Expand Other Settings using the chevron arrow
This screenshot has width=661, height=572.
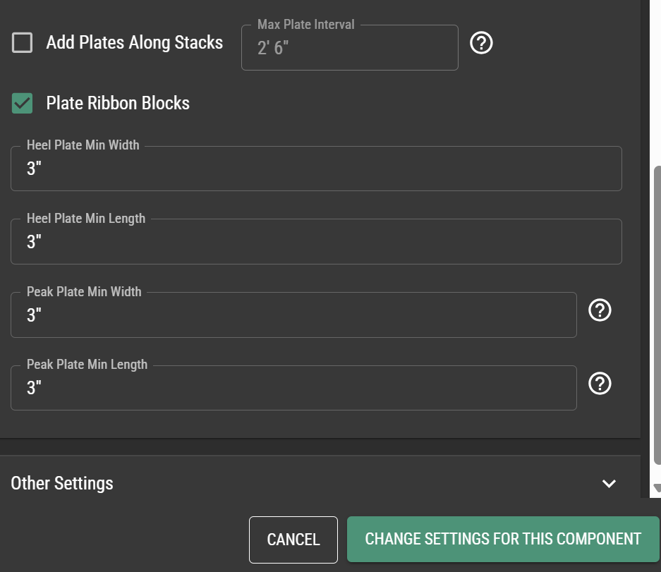click(x=609, y=484)
